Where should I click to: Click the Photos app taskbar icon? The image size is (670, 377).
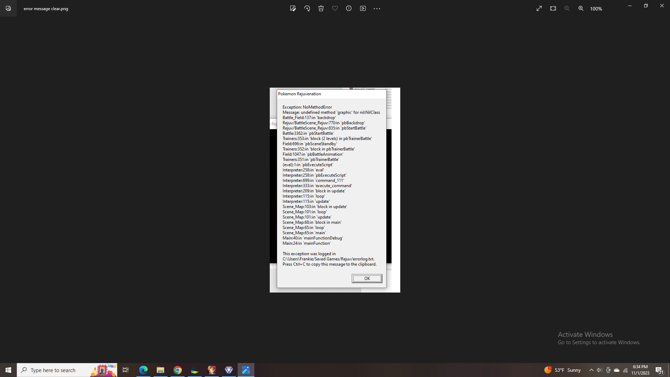(246, 370)
